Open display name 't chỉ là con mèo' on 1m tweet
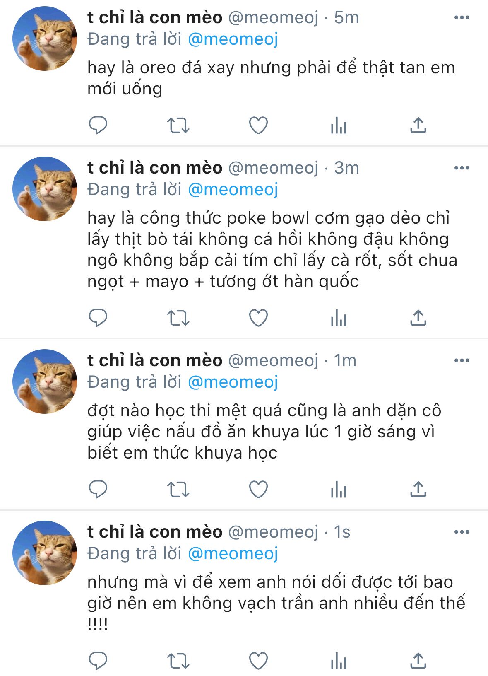 click(155, 360)
